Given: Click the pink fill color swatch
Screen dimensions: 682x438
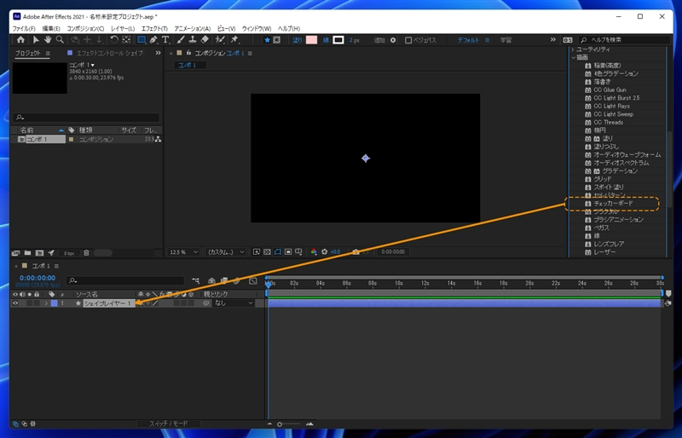Looking at the screenshot, I should 311,40.
